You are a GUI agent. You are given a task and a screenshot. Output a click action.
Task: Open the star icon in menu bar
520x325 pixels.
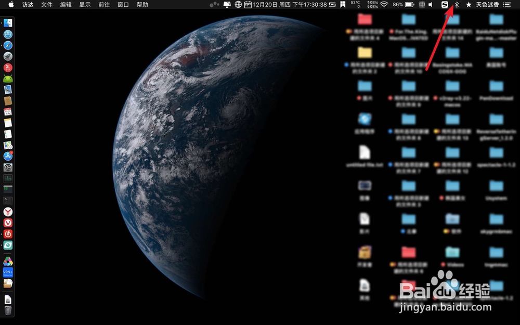point(469,5)
